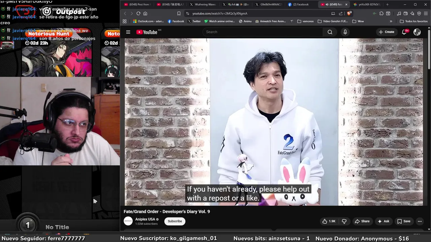Open the Brave wallet icon

405,13
